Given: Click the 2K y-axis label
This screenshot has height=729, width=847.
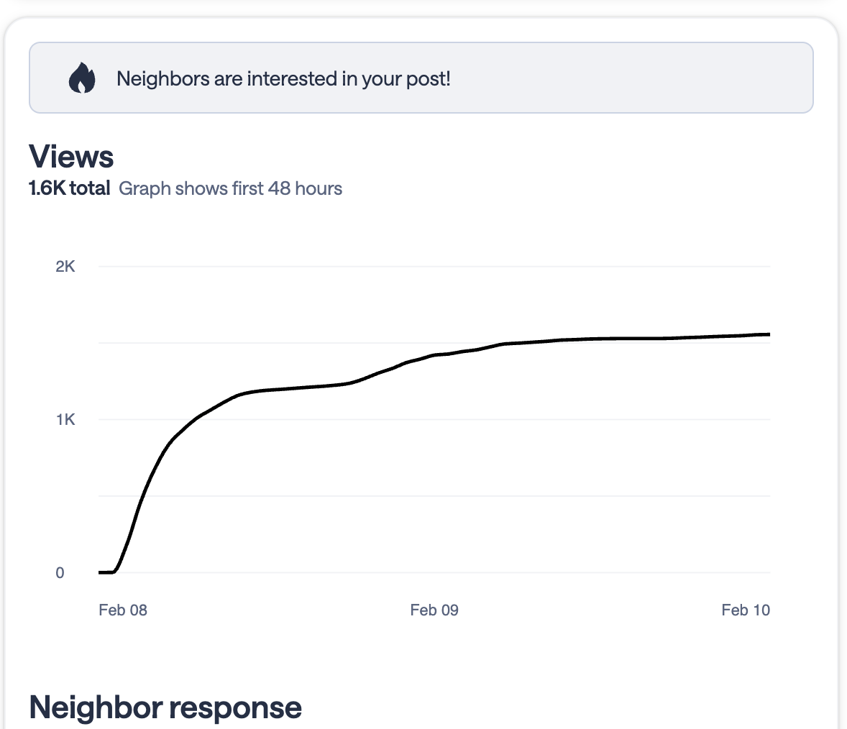Looking at the screenshot, I should pos(65,267).
